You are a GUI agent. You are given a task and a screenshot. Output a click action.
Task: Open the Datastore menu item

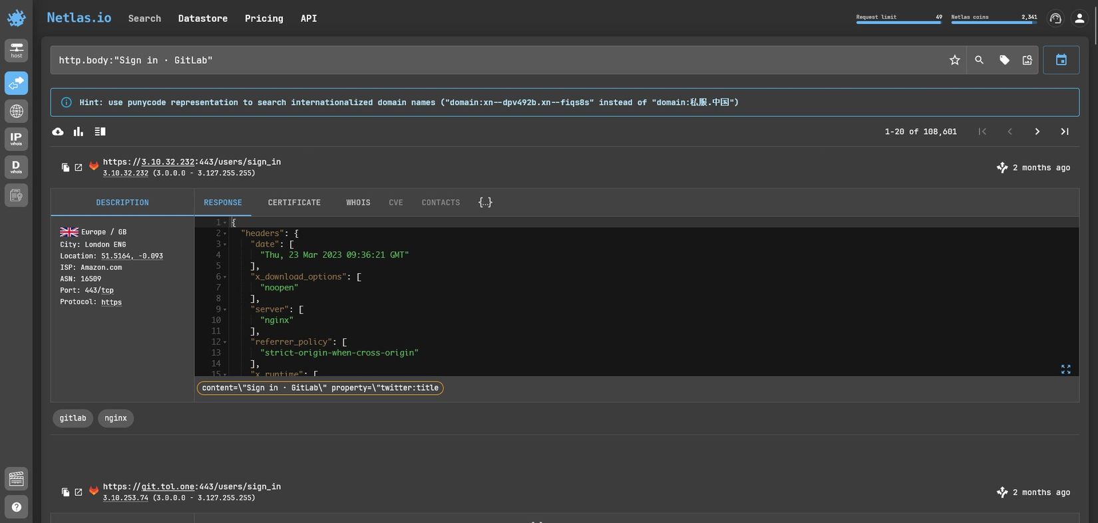tap(202, 19)
